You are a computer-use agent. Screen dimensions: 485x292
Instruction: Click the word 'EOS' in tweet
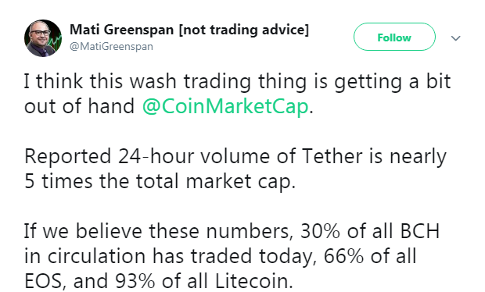[45, 281]
